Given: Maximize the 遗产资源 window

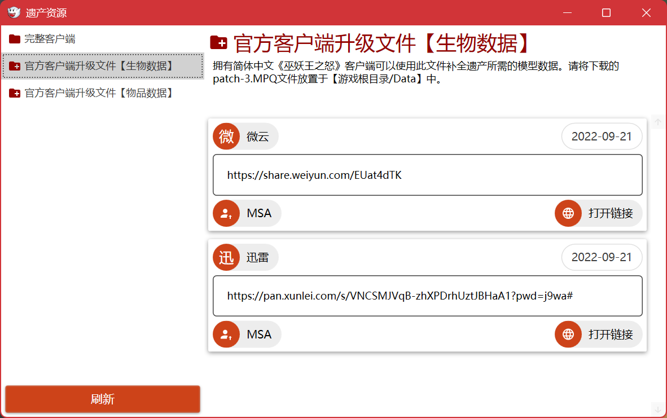Looking at the screenshot, I should point(607,13).
